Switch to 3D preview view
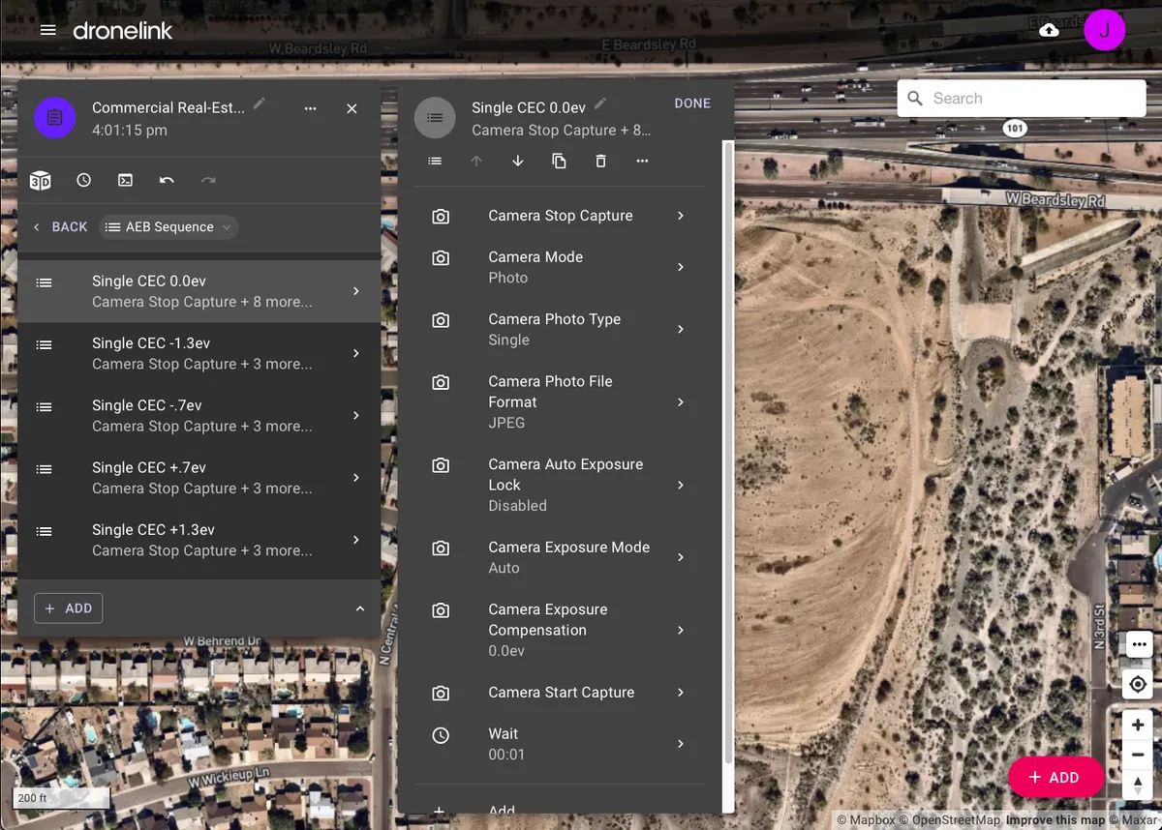Viewport: 1162px width, 830px height. [x=40, y=180]
